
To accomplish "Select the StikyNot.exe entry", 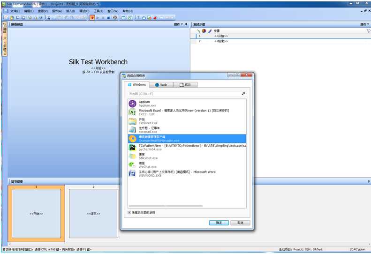I will (x=187, y=156).
